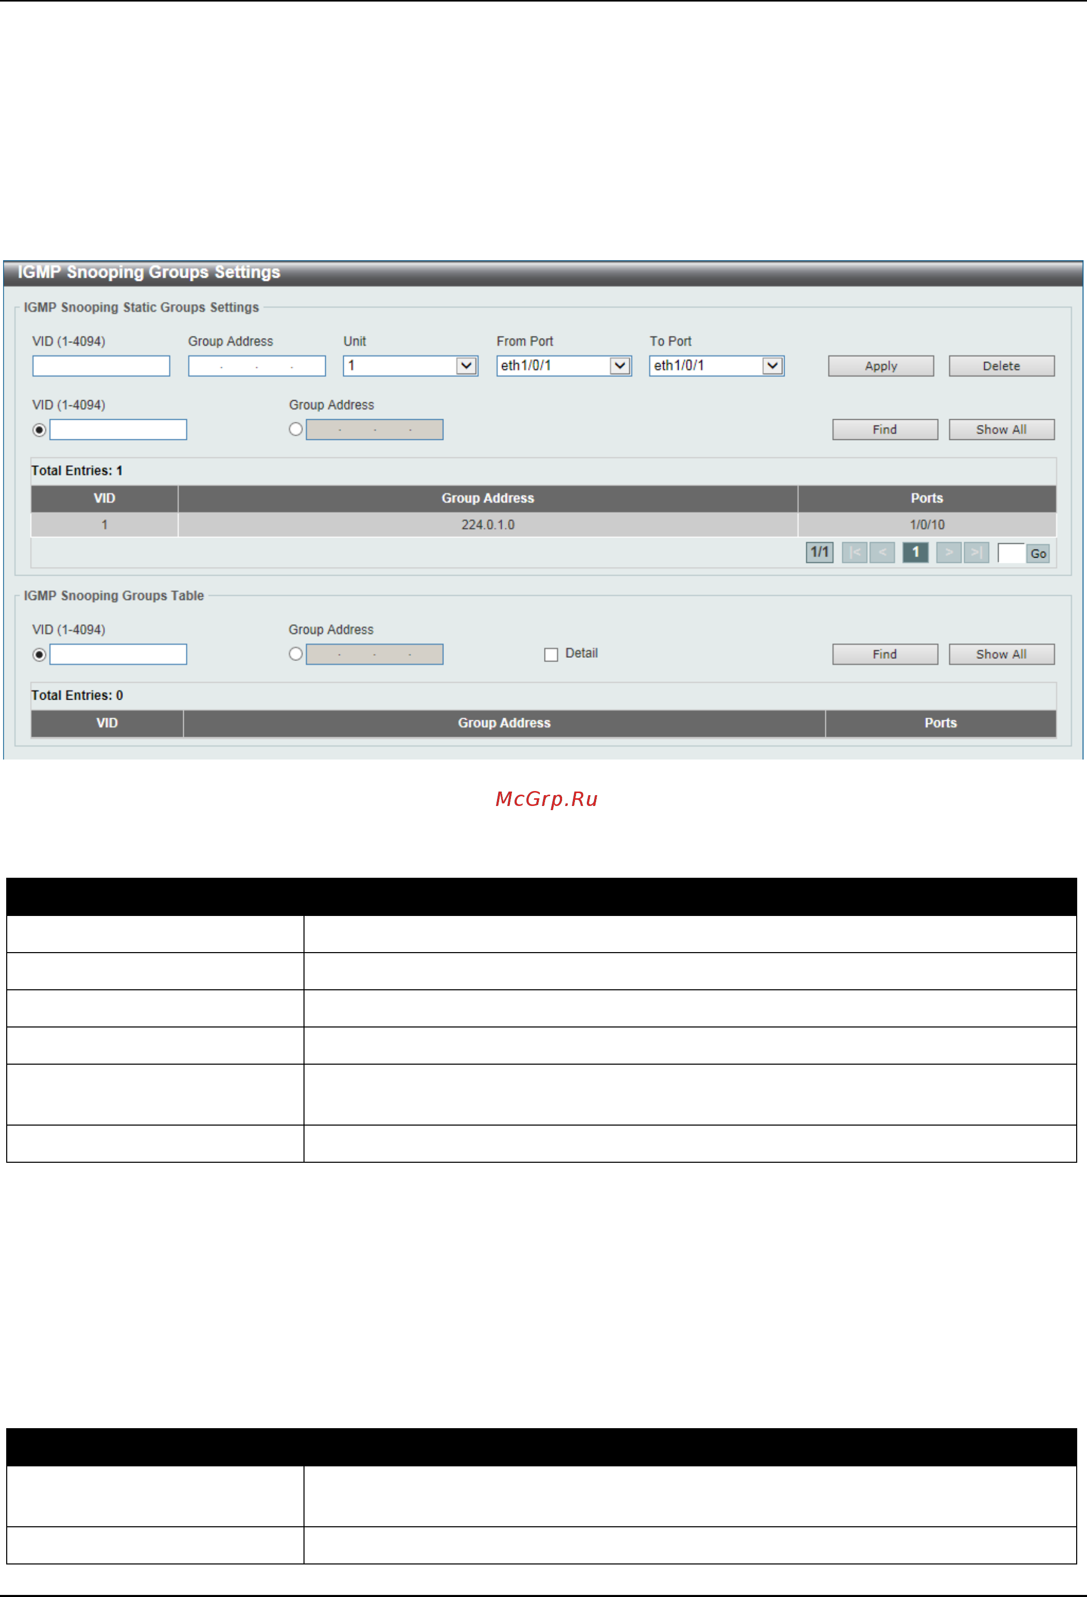Select Group Address radio in Groups Table section
The height and width of the screenshot is (1597, 1087).
coord(295,654)
